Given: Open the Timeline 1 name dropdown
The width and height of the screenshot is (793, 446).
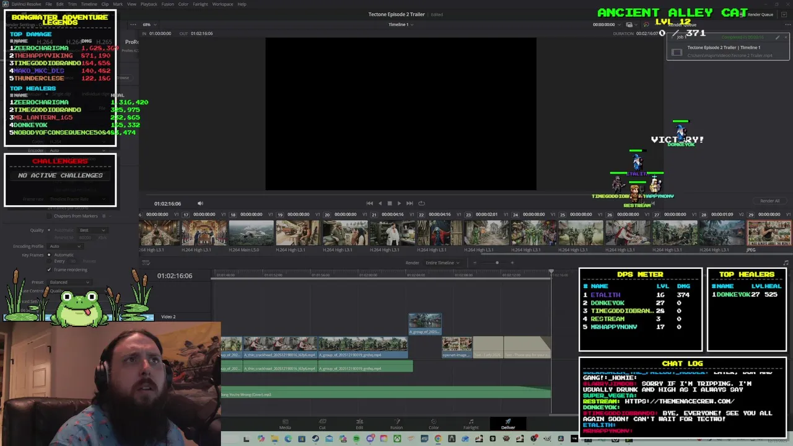Looking at the screenshot, I should [401, 25].
